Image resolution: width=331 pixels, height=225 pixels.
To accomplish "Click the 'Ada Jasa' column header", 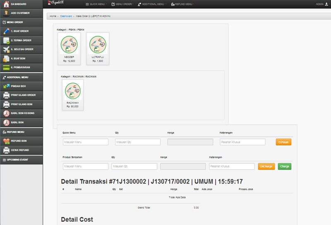I will tap(207, 189).
